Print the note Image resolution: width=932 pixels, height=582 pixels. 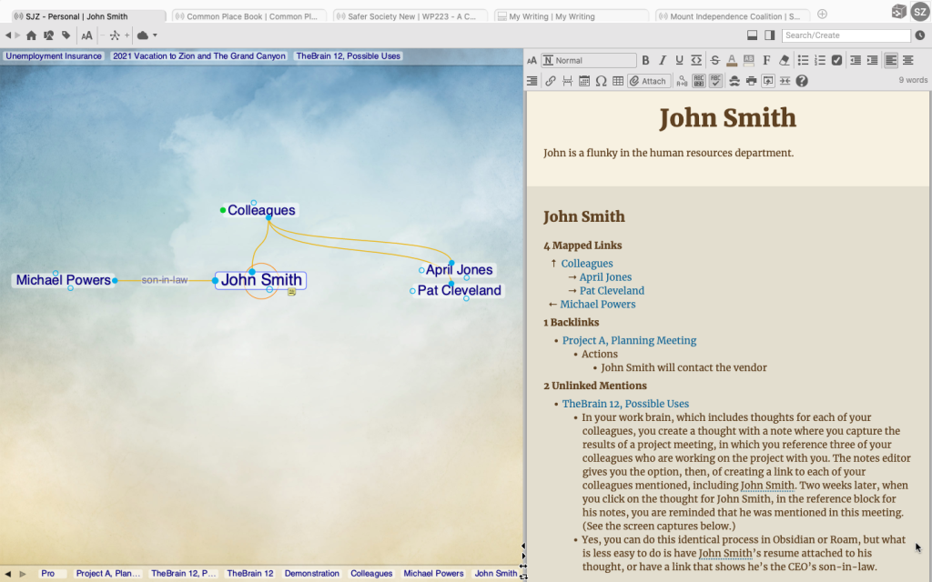coord(751,81)
